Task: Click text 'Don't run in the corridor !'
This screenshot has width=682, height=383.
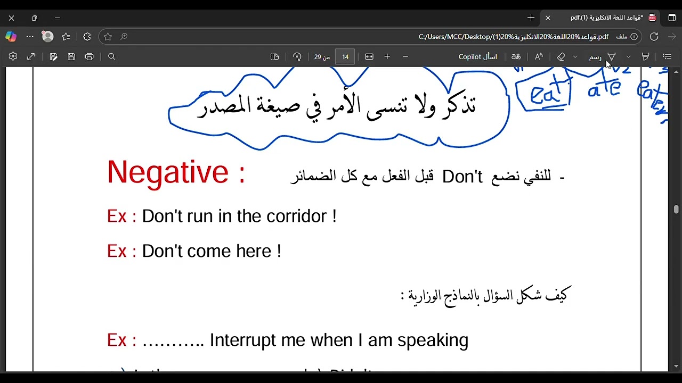Action: 239,216
